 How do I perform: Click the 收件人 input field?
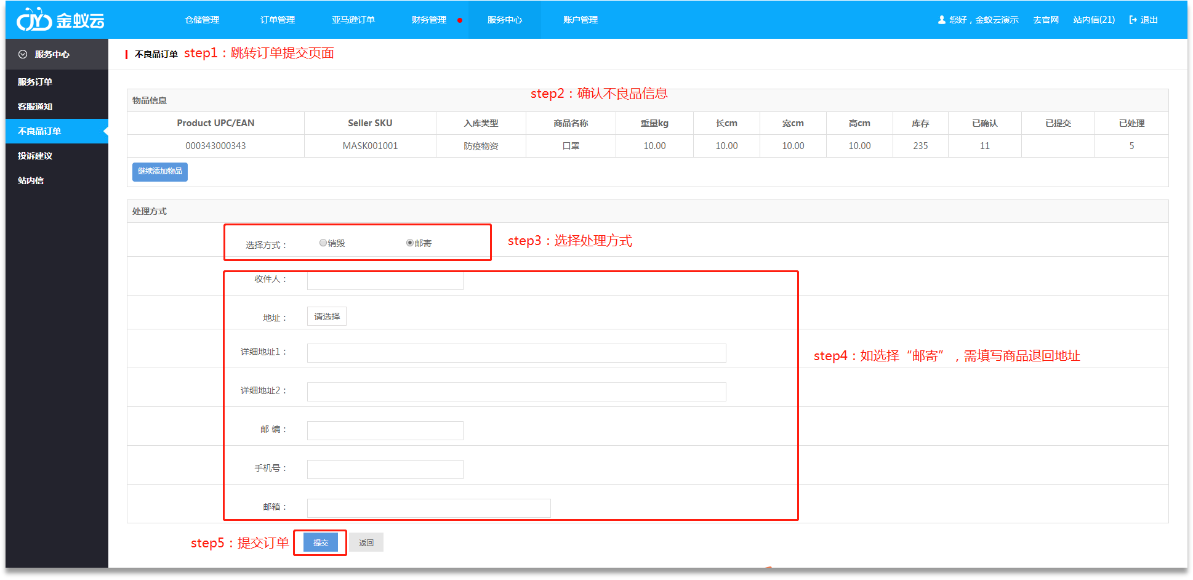pos(385,280)
